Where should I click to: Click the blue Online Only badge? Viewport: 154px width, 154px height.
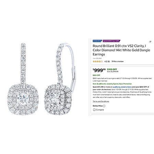(97, 41)
